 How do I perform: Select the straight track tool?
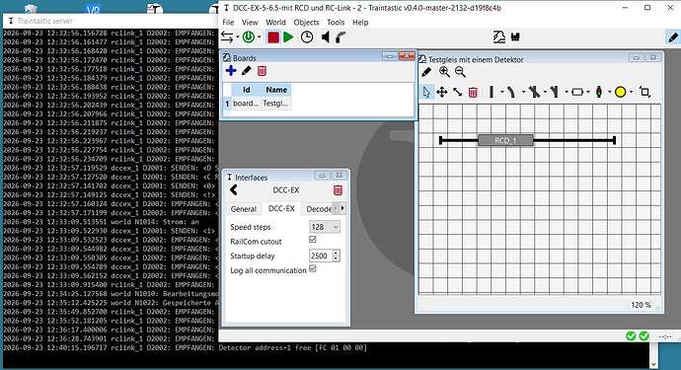click(x=492, y=92)
